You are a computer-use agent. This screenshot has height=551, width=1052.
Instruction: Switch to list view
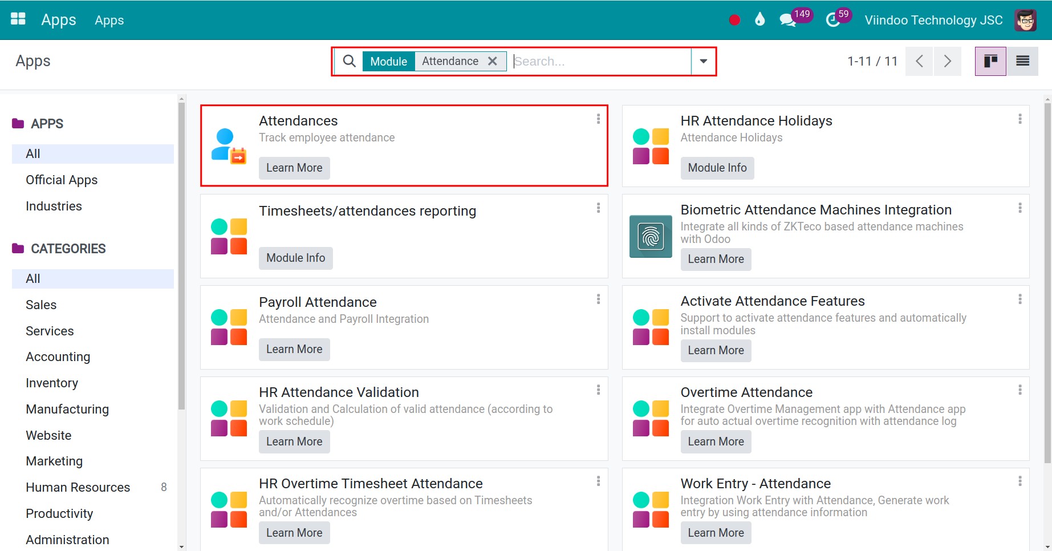tap(1022, 61)
